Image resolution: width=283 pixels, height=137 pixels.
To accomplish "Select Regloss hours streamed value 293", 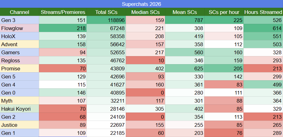I will point(263,60).
